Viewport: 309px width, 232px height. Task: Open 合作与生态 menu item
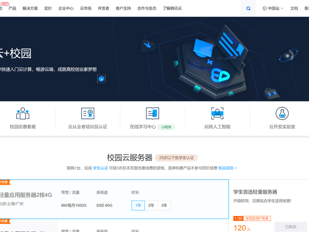click(x=147, y=8)
